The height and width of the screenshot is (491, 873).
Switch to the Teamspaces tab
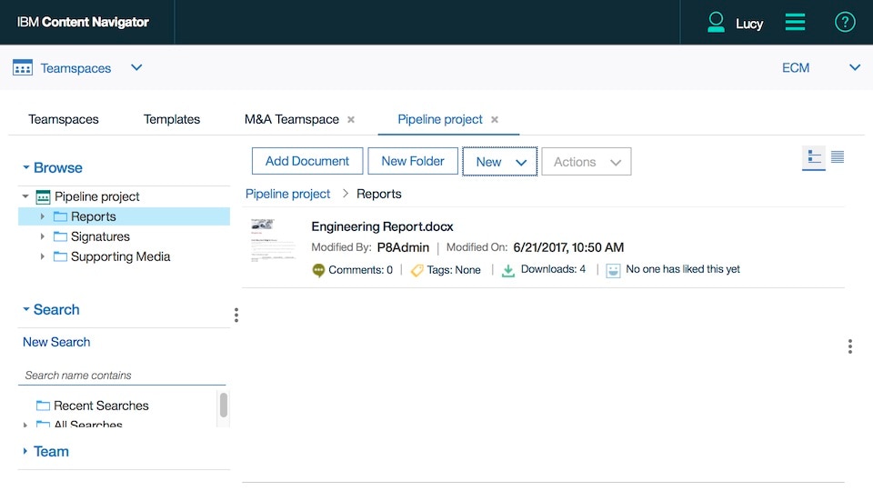[x=64, y=119]
